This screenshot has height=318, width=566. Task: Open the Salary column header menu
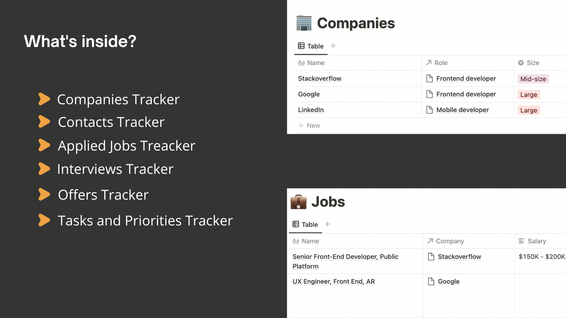(541, 241)
